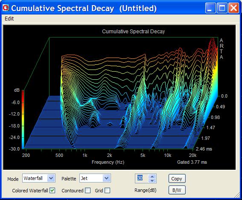Switch plot to B/W mode

point(177,190)
